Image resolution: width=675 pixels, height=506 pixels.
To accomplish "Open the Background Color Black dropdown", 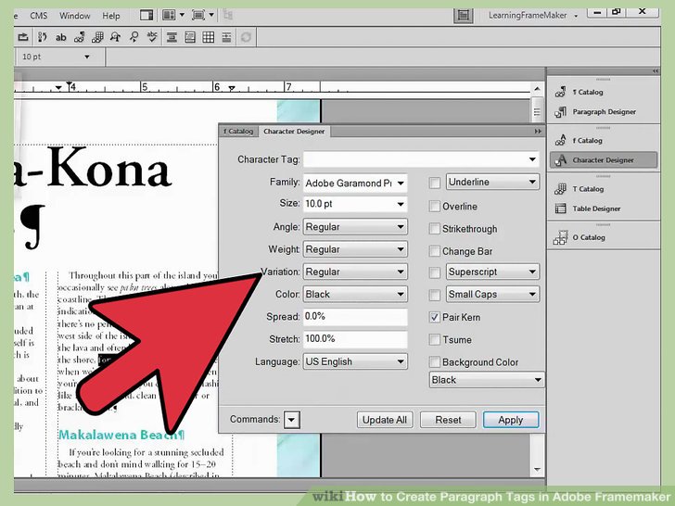I will pyautogui.click(x=486, y=380).
